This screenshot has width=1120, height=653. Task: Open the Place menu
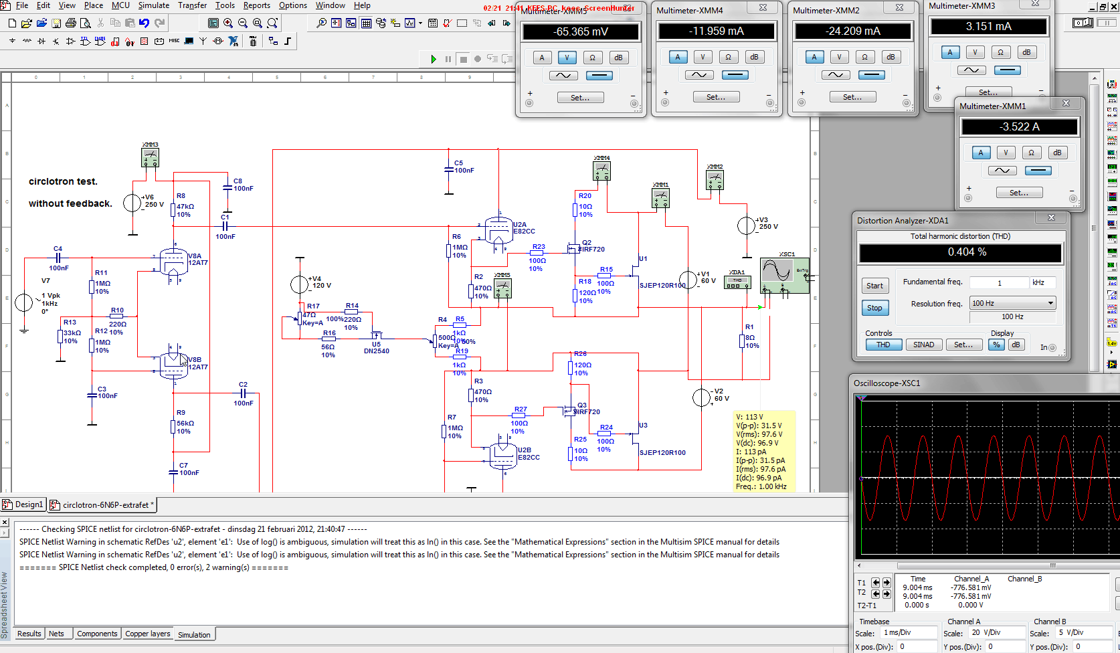point(94,5)
